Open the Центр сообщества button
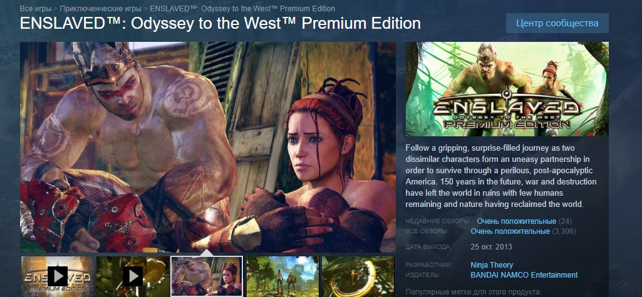This screenshot has width=642, height=297. click(x=557, y=23)
